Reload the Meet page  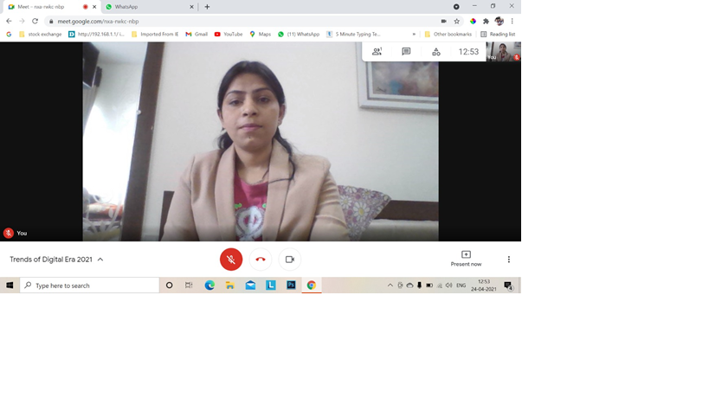(x=35, y=21)
